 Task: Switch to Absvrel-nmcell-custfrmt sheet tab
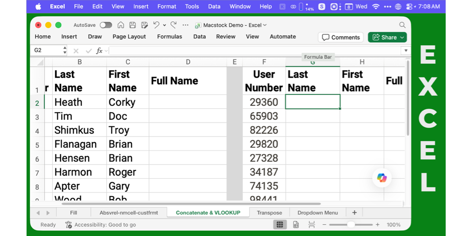click(129, 212)
